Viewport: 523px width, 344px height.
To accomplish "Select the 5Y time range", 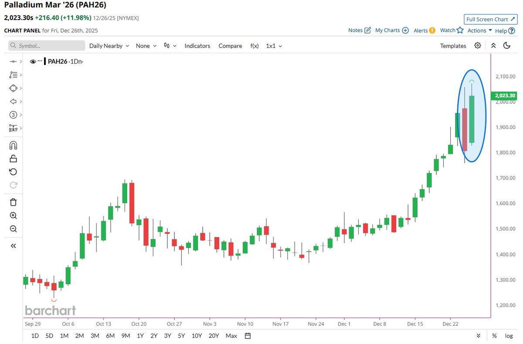I will pos(181,336).
